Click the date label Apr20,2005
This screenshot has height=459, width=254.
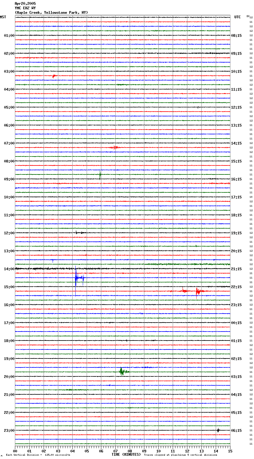pyautogui.click(x=25, y=4)
